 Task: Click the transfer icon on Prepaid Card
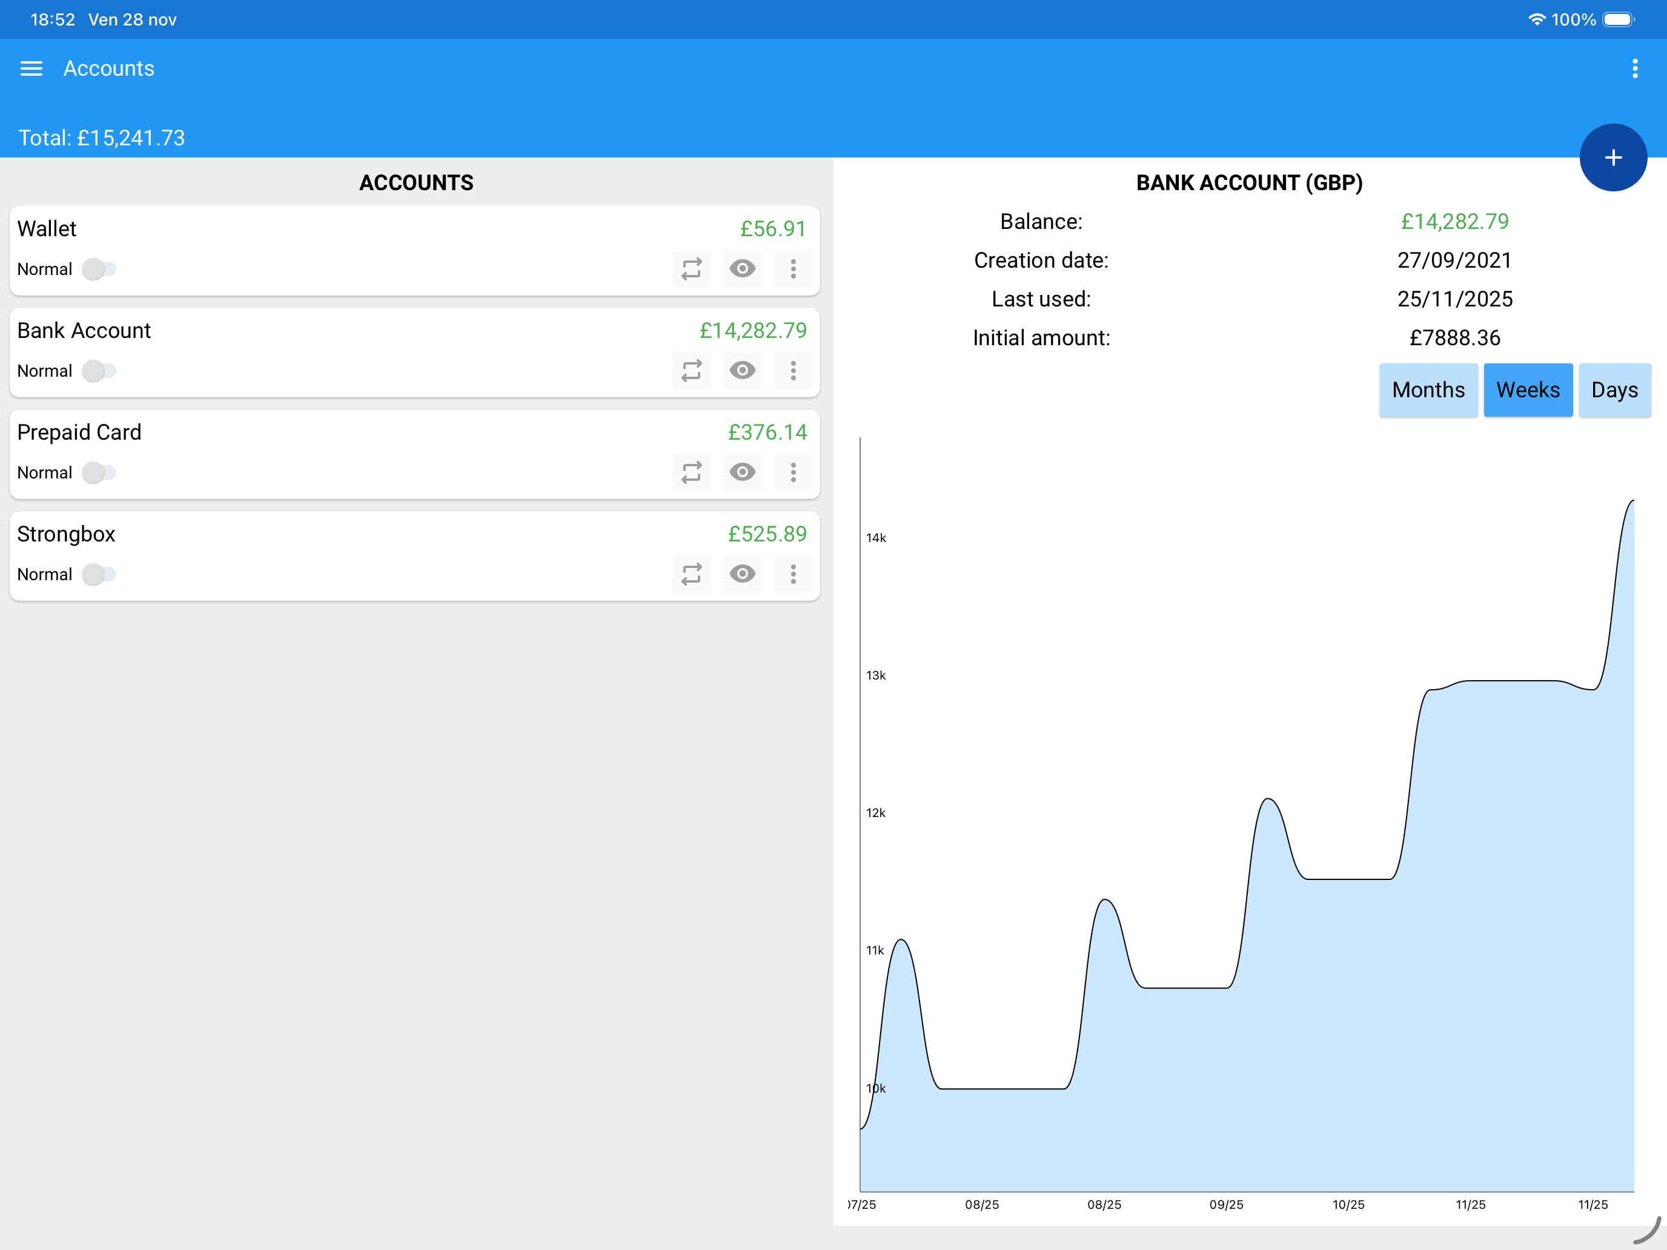(691, 472)
